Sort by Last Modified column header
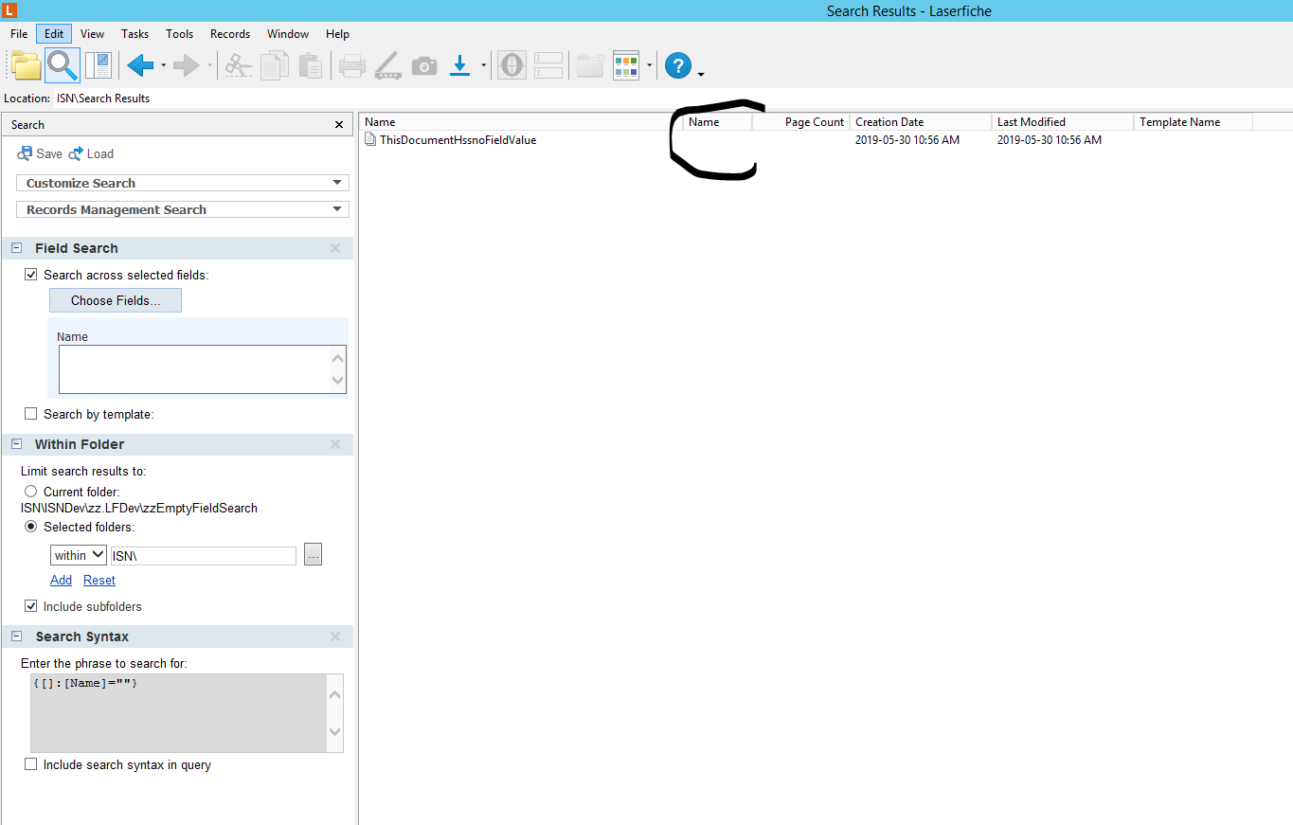Screen dimensions: 1293x825 click(x=1063, y=122)
